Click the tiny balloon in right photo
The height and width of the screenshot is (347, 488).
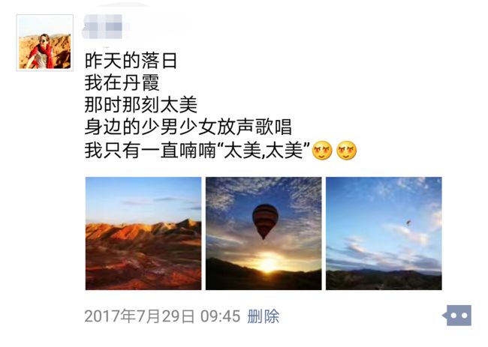point(408,223)
